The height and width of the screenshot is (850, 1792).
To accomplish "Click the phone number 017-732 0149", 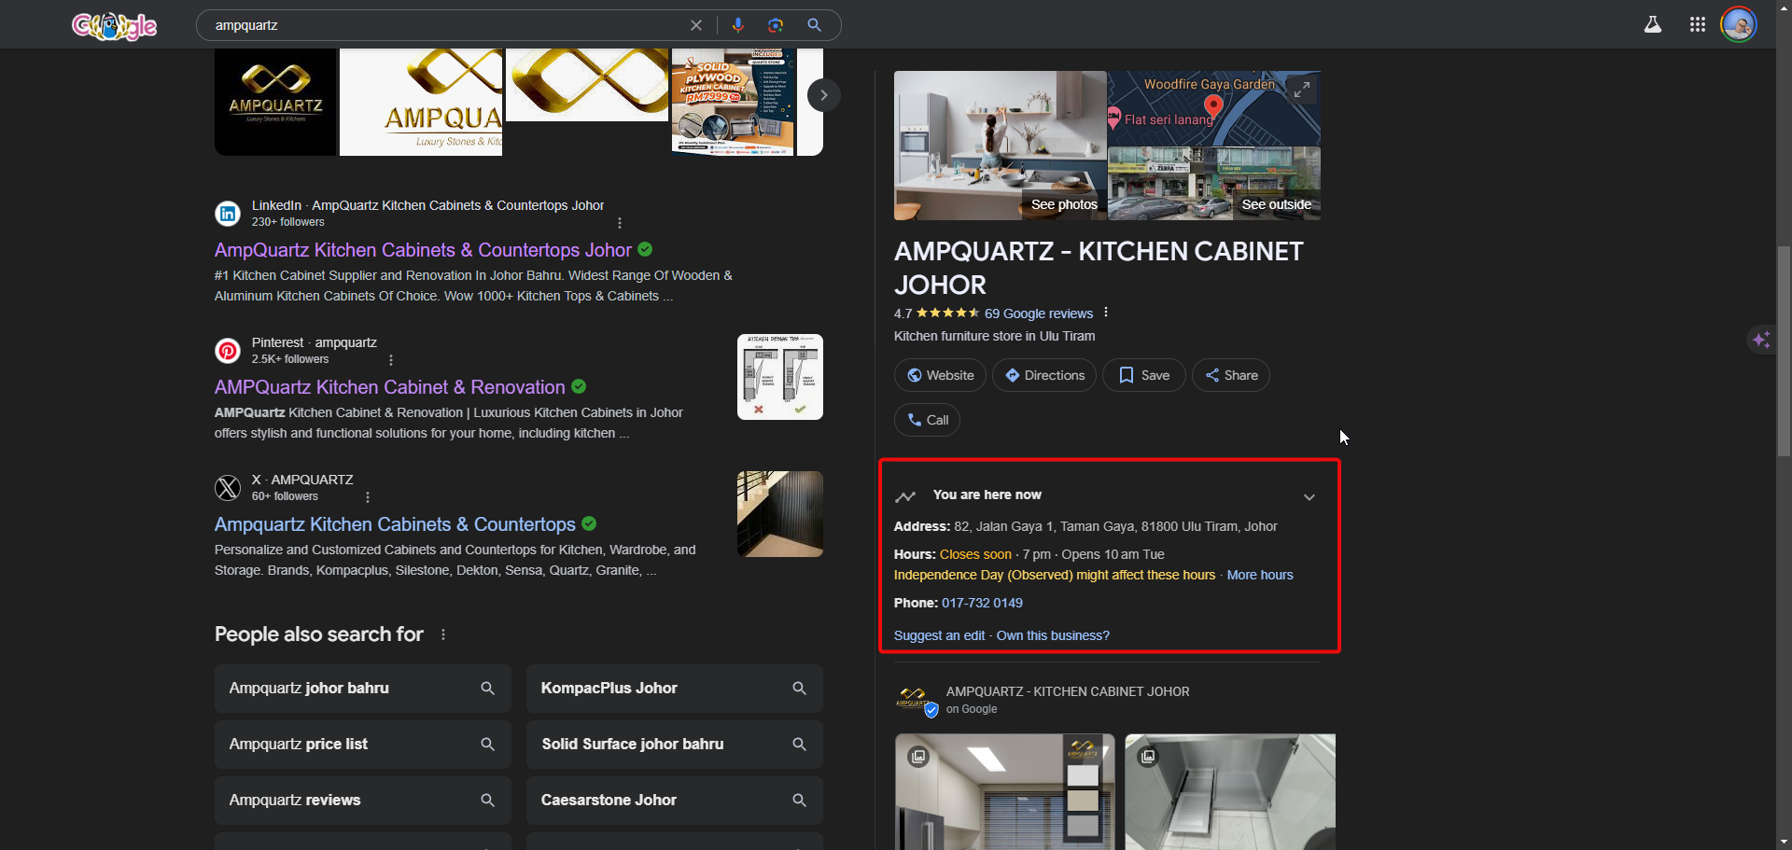I will click(982, 603).
